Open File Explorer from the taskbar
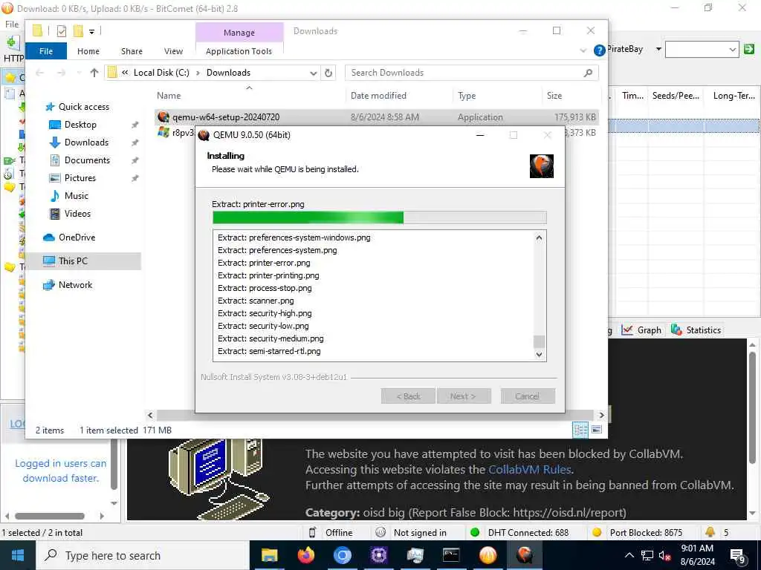Screen dimensions: 761x570 coord(269,555)
